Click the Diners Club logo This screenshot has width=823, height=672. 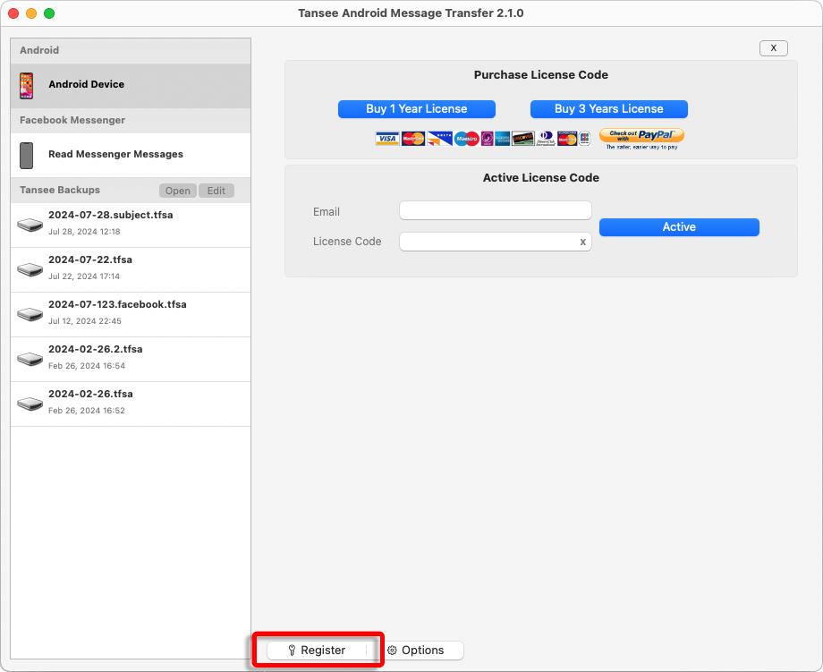coord(546,139)
